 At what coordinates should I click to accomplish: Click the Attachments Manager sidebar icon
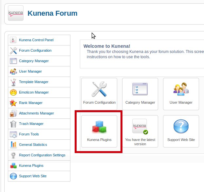[13, 113]
